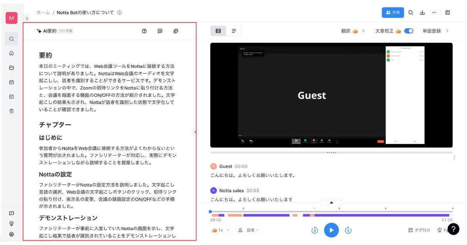Open search in the left sidebar
Viewport: 467px width, 245px height.
pyautogui.click(x=12, y=39)
